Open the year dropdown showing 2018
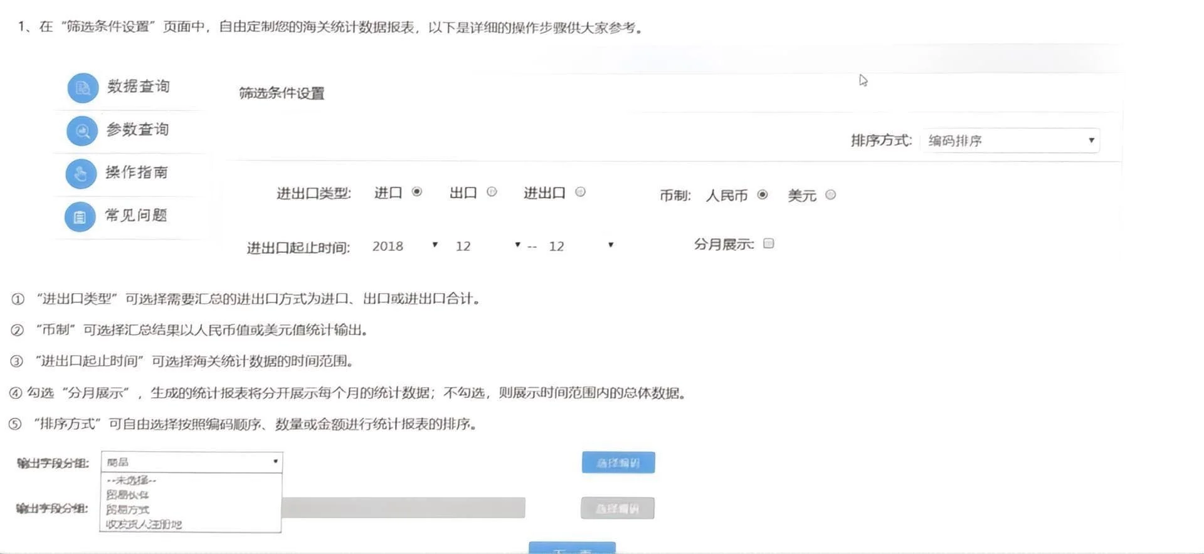Image resolution: width=1204 pixels, height=554 pixels. tap(405, 246)
